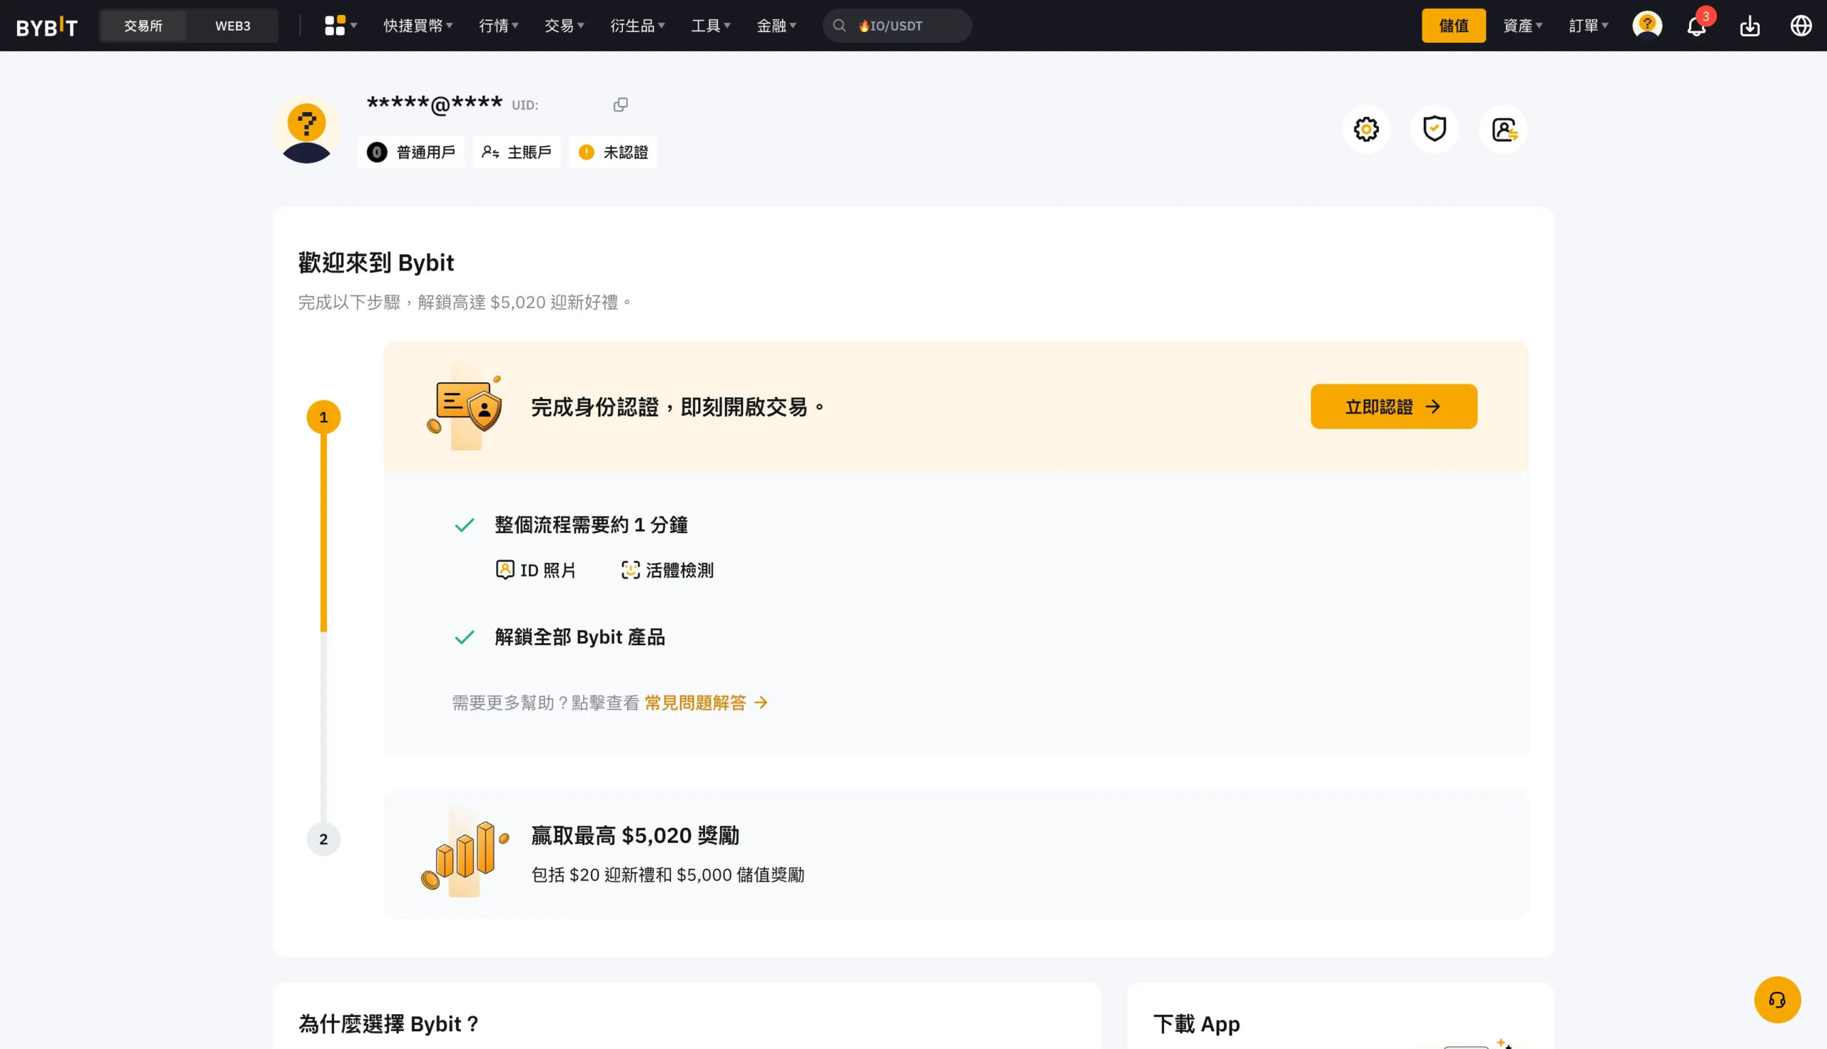Click the 儲值 deposit button
This screenshot has width=1827, height=1049.
(1453, 26)
